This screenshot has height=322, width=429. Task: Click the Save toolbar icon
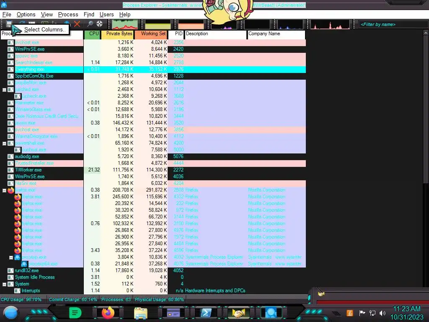point(9,24)
